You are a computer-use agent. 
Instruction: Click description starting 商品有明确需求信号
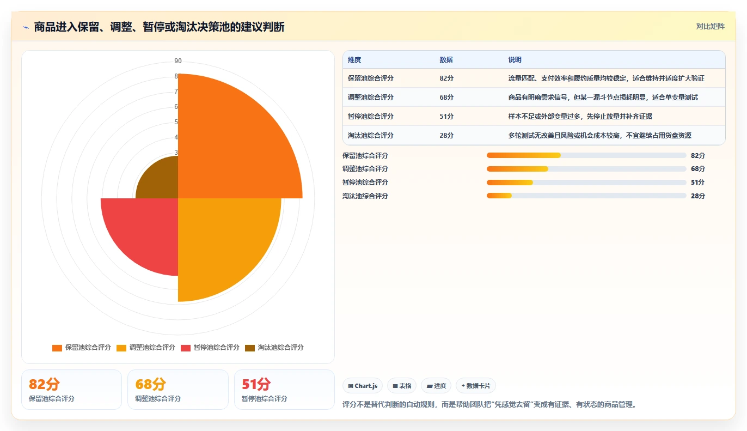603,98
